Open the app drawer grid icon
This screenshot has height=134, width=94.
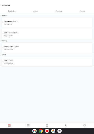click(x=60, y=131)
